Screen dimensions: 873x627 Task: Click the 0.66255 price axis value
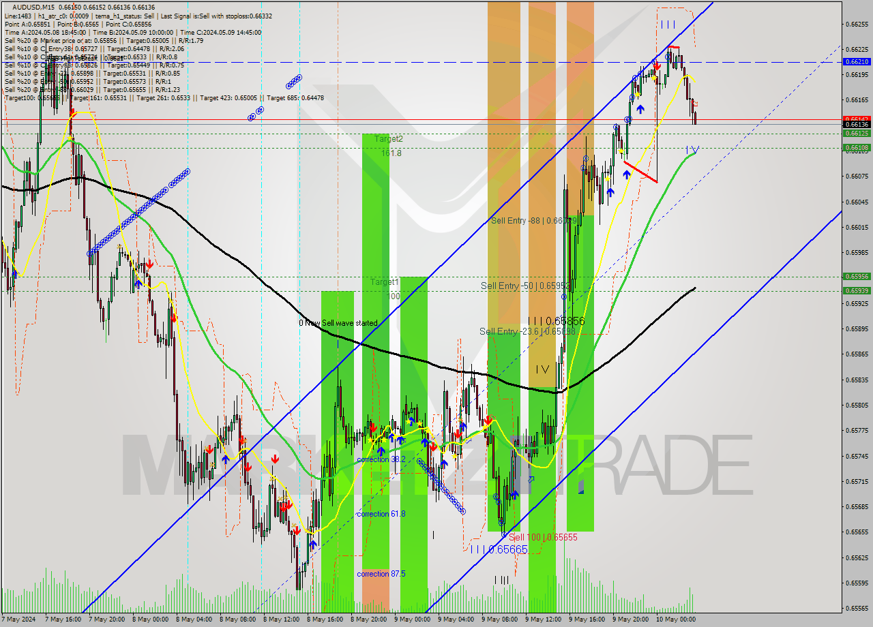click(x=857, y=24)
